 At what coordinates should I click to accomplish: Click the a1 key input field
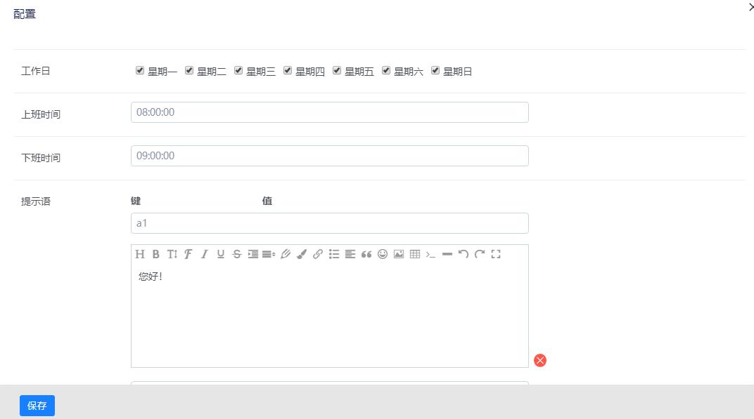click(x=329, y=223)
